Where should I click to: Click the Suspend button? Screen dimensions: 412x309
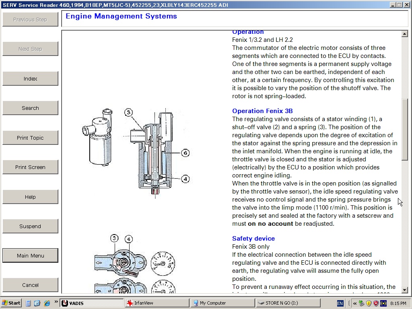30,226
